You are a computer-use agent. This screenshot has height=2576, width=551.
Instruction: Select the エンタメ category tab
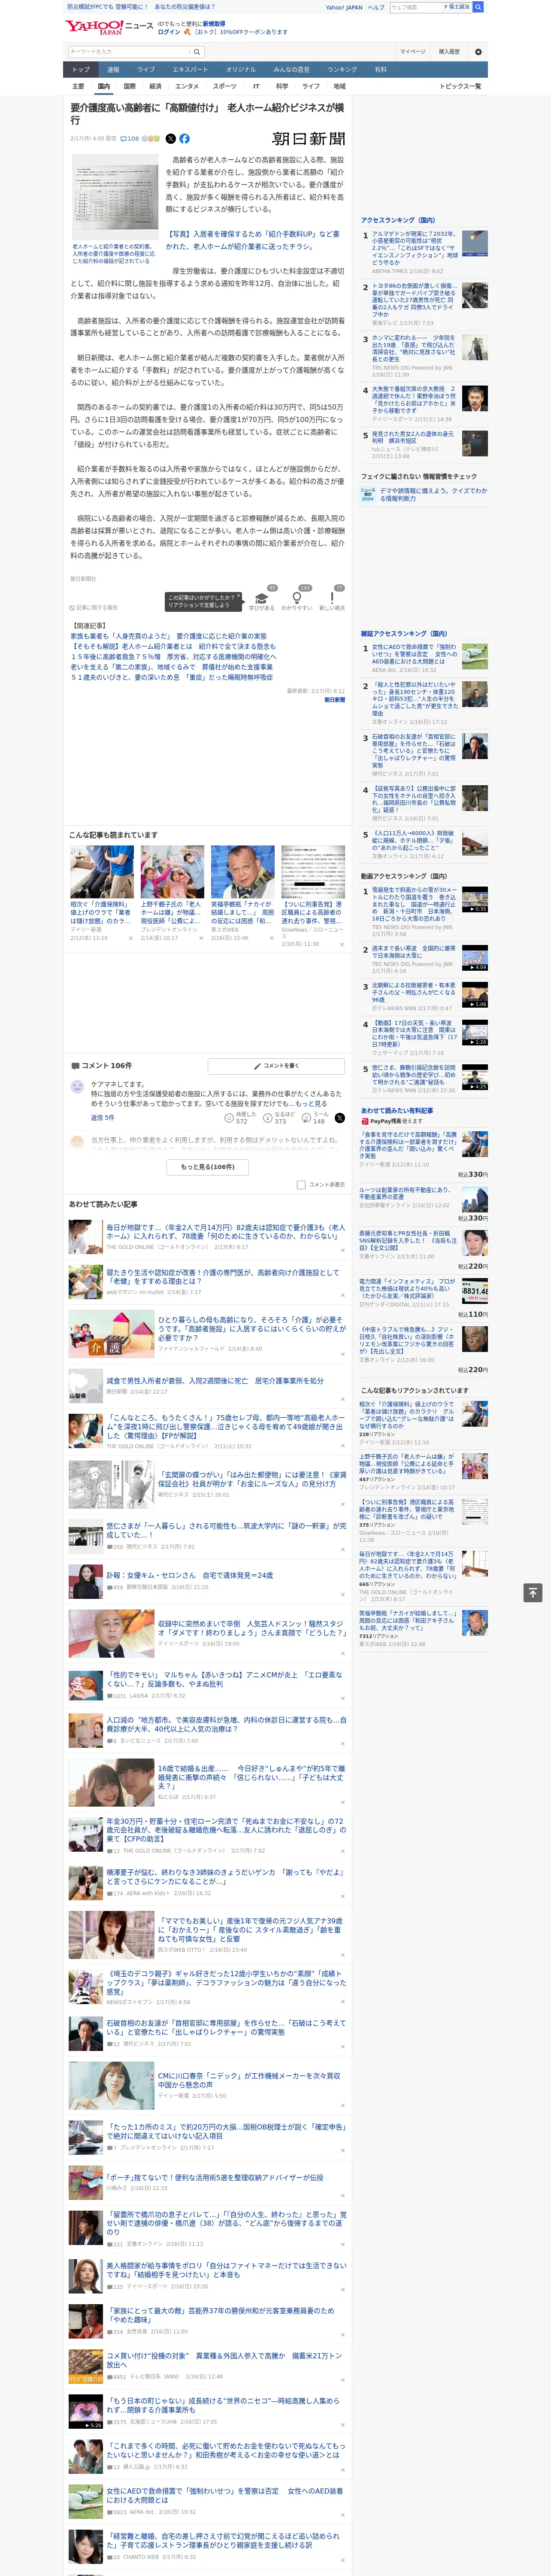tap(187, 86)
